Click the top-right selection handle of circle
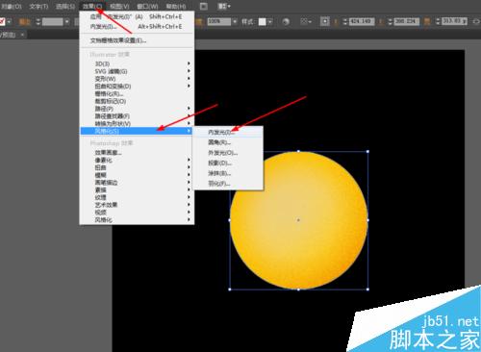 367,151
